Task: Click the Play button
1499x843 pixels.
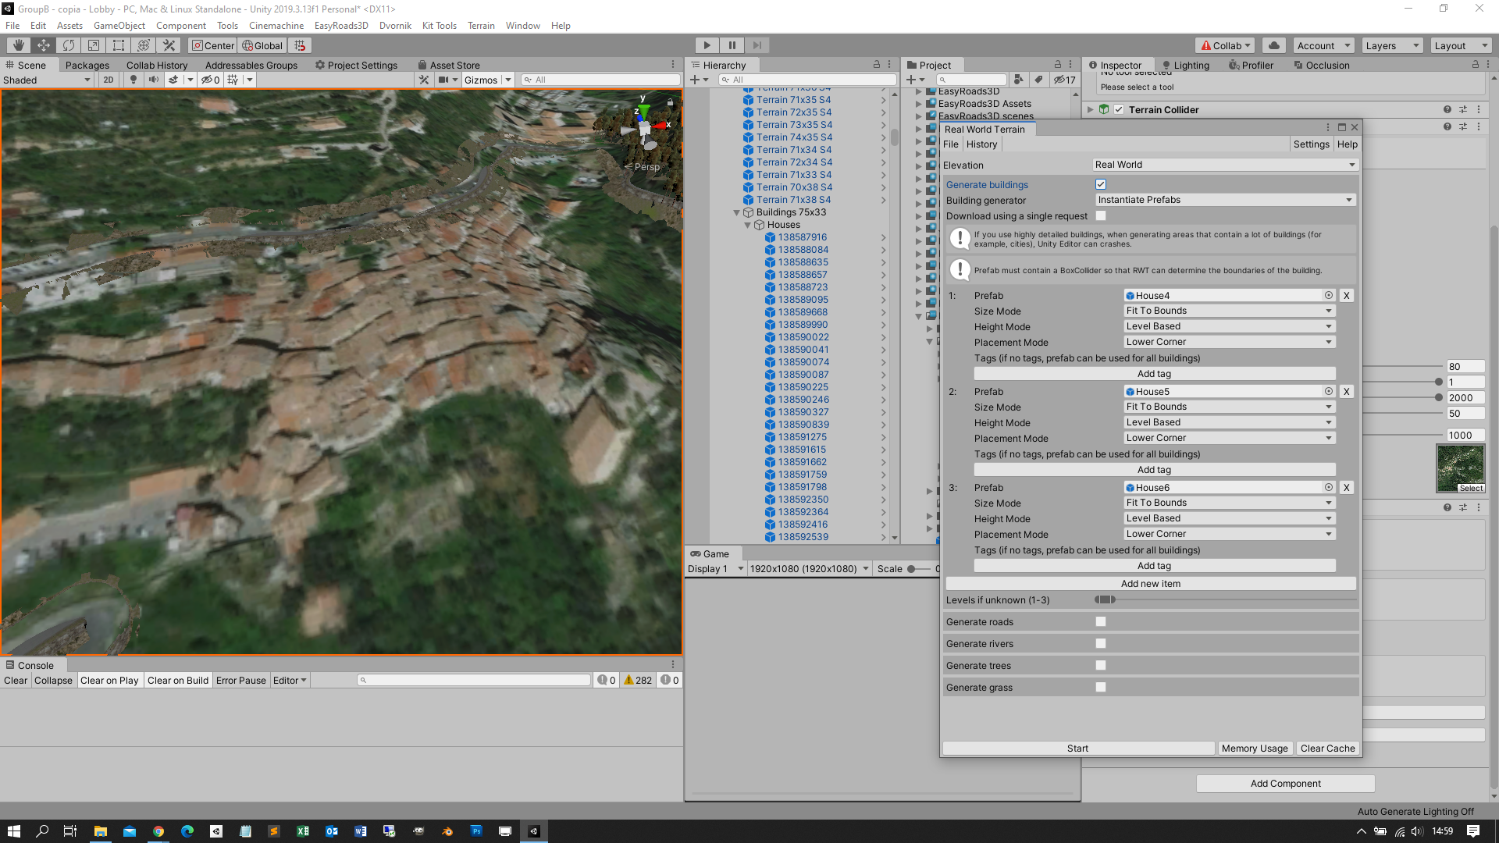Action: click(707, 45)
